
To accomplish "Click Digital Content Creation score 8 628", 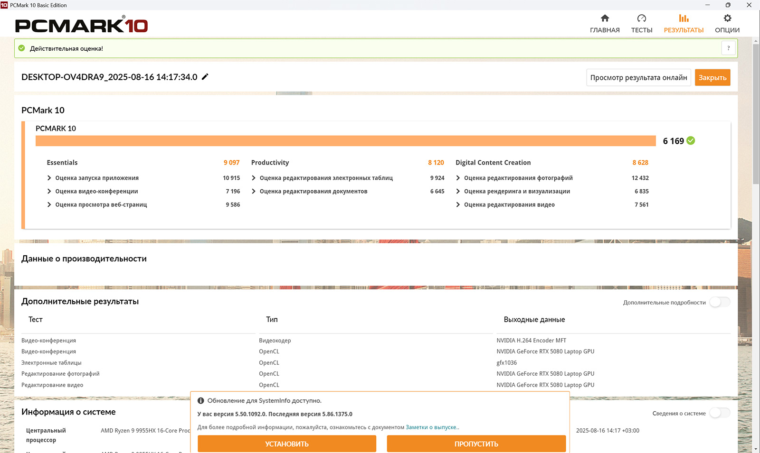I will [640, 162].
